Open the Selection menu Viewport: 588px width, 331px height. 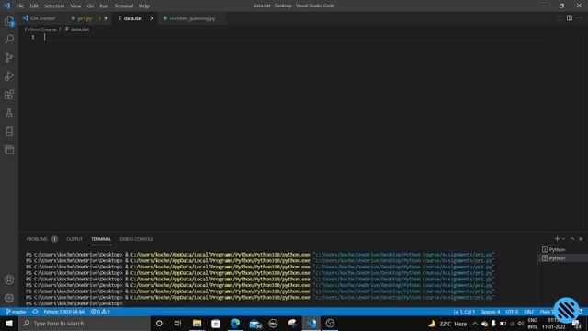(54, 6)
